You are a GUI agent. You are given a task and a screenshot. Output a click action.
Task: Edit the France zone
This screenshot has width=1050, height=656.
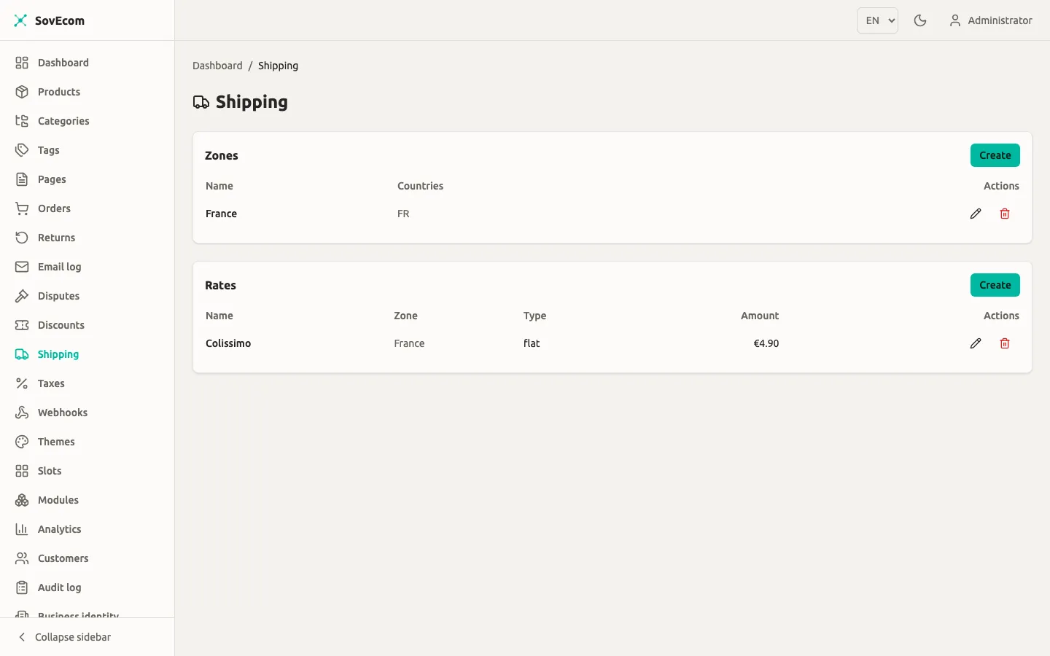tap(976, 214)
